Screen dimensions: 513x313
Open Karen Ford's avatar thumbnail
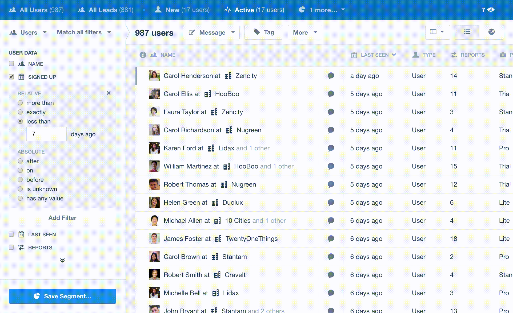(x=154, y=148)
